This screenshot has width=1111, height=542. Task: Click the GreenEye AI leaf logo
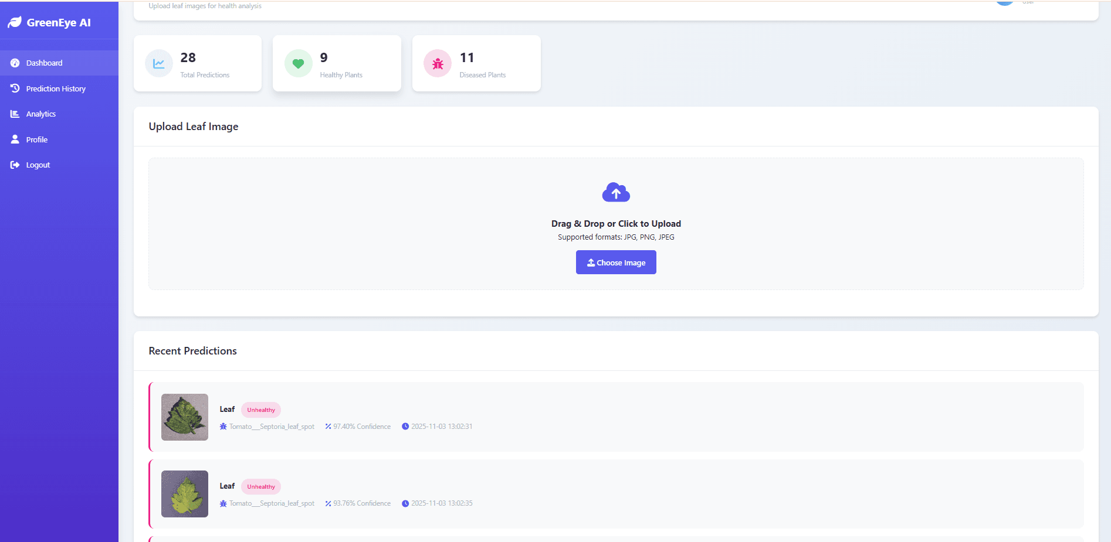click(x=15, y=22)
